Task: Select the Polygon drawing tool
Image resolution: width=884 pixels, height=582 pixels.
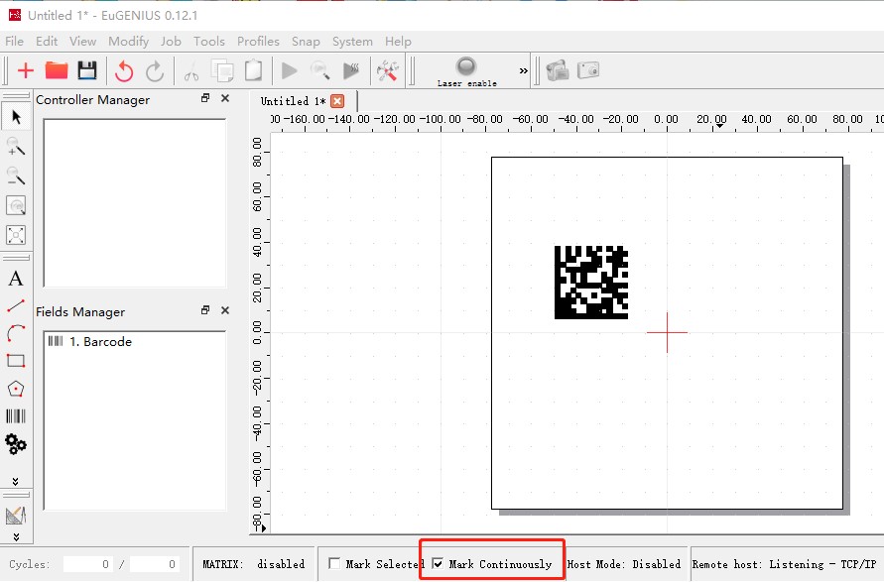Action: pos(16,389)
